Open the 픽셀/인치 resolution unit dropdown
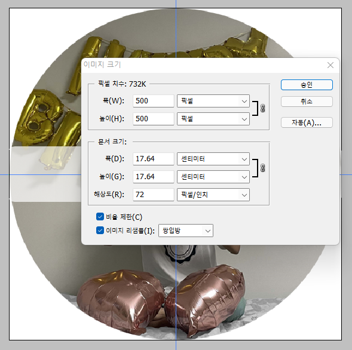The image size is (352, 350). pyautogui.click(x=213, y=195)
